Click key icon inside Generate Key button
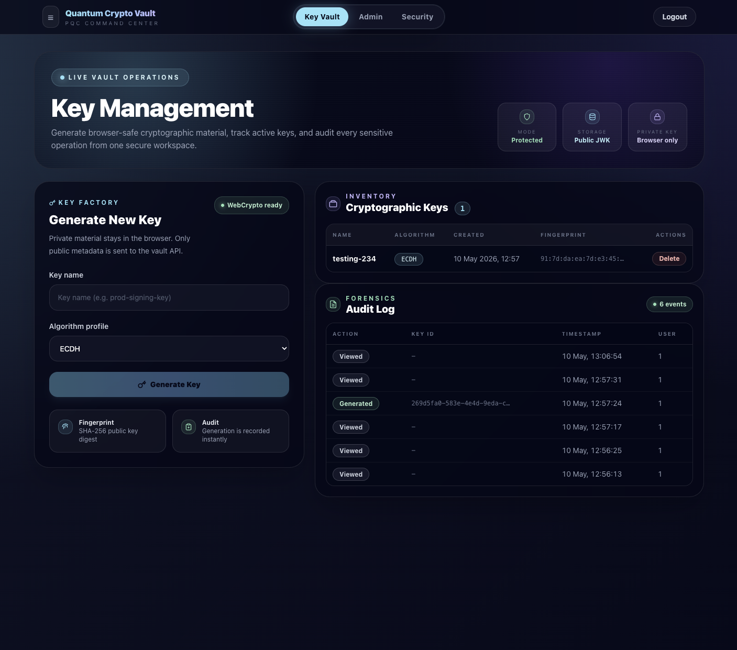 [142, 384]
